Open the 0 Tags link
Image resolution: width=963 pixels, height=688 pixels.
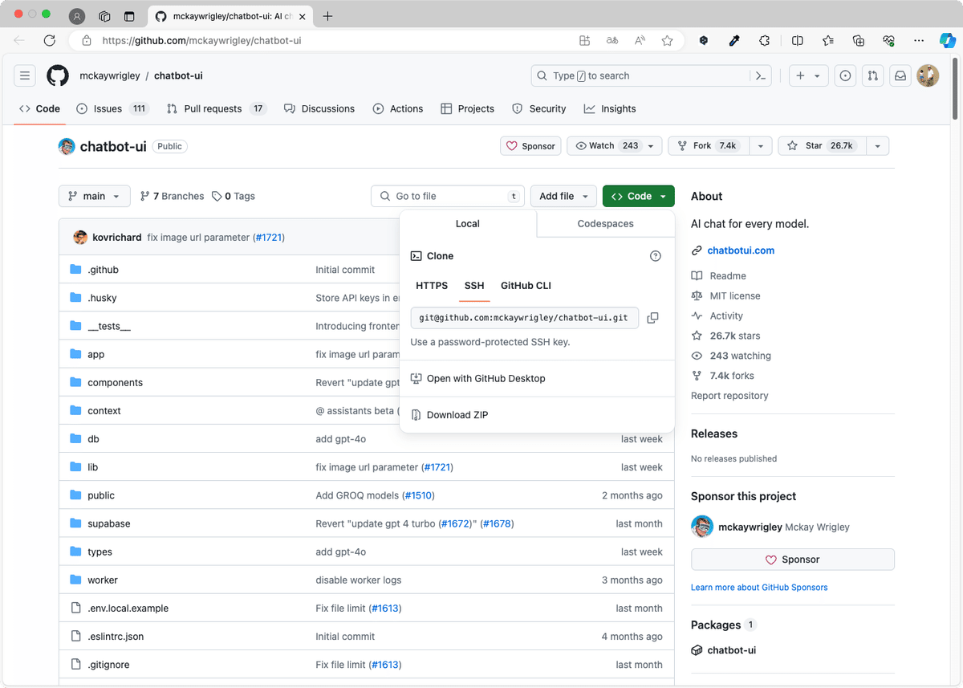[x=234, y=196]
